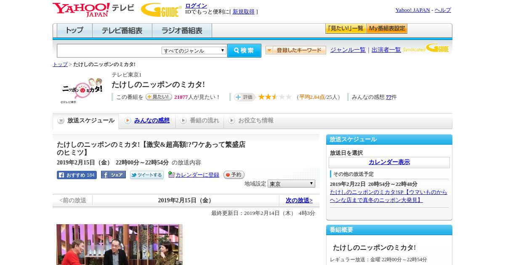The height and width of the screenshot is (265, 505).
Task: Click the ニッポンのミカタ! program logo image
Action: 82,90
